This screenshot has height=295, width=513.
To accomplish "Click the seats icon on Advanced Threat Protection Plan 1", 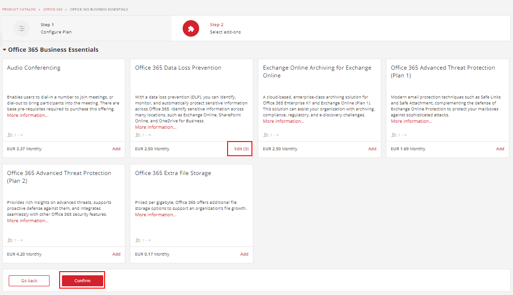I will [x=393, y=135].
